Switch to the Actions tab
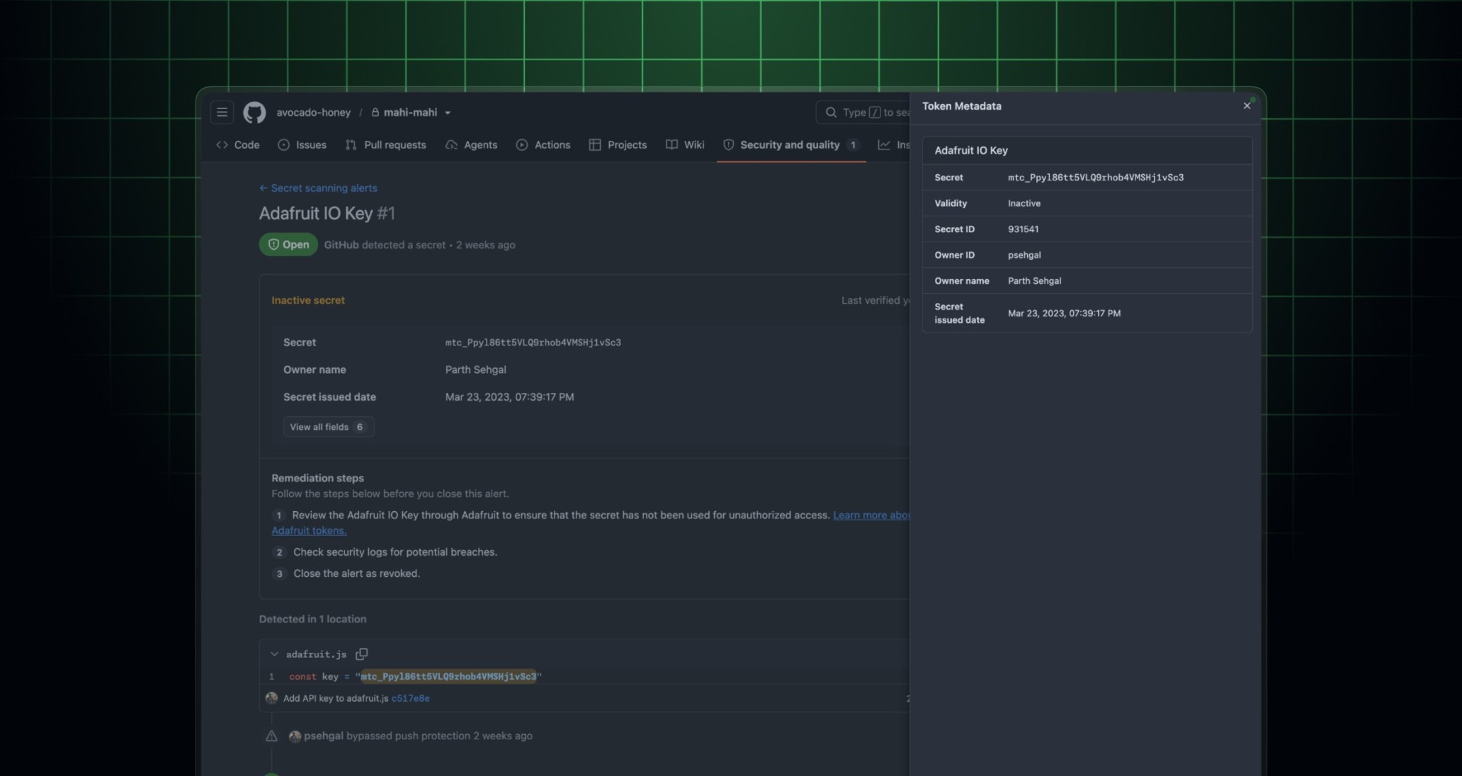 click(x=543, y=145)
